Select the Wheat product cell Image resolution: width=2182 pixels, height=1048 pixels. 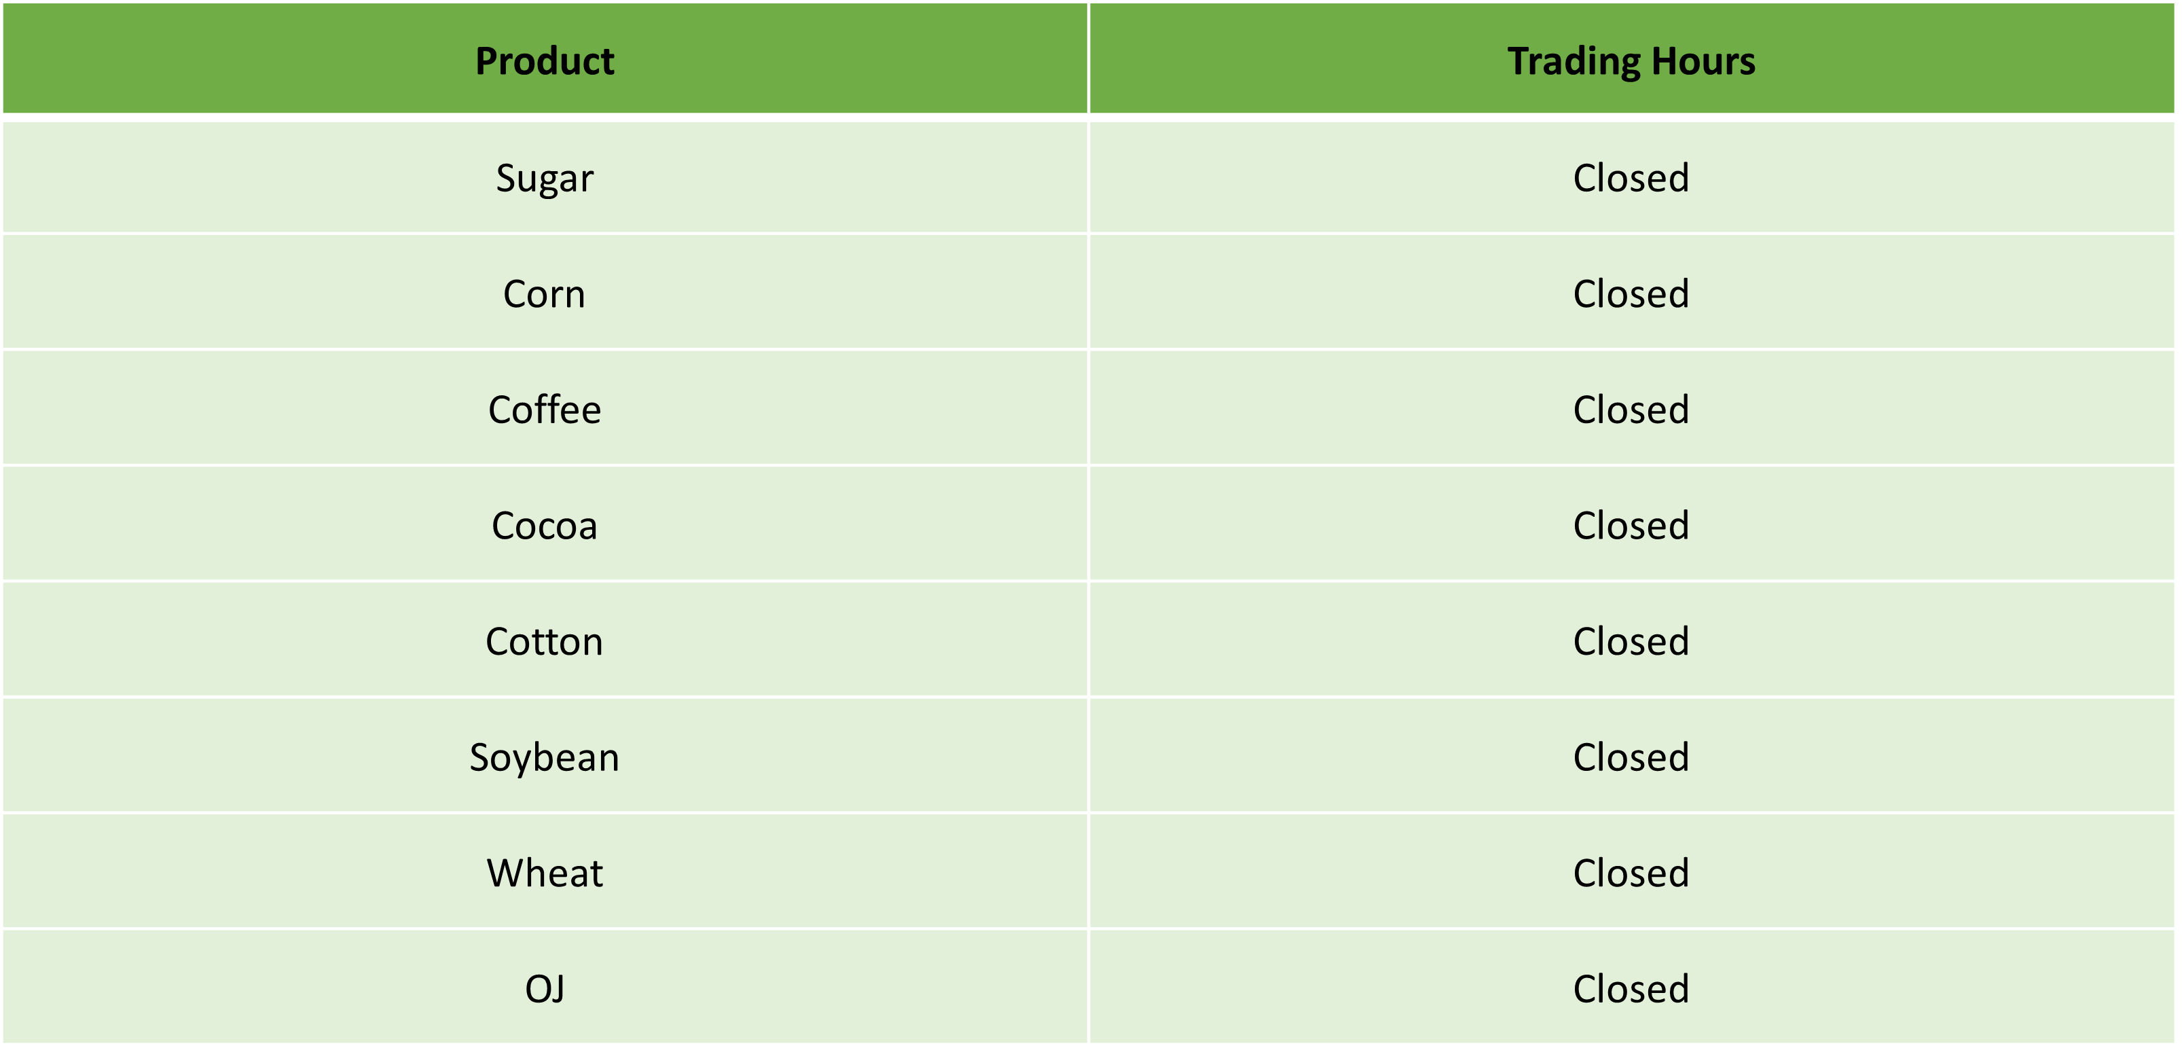click(545, 873)
